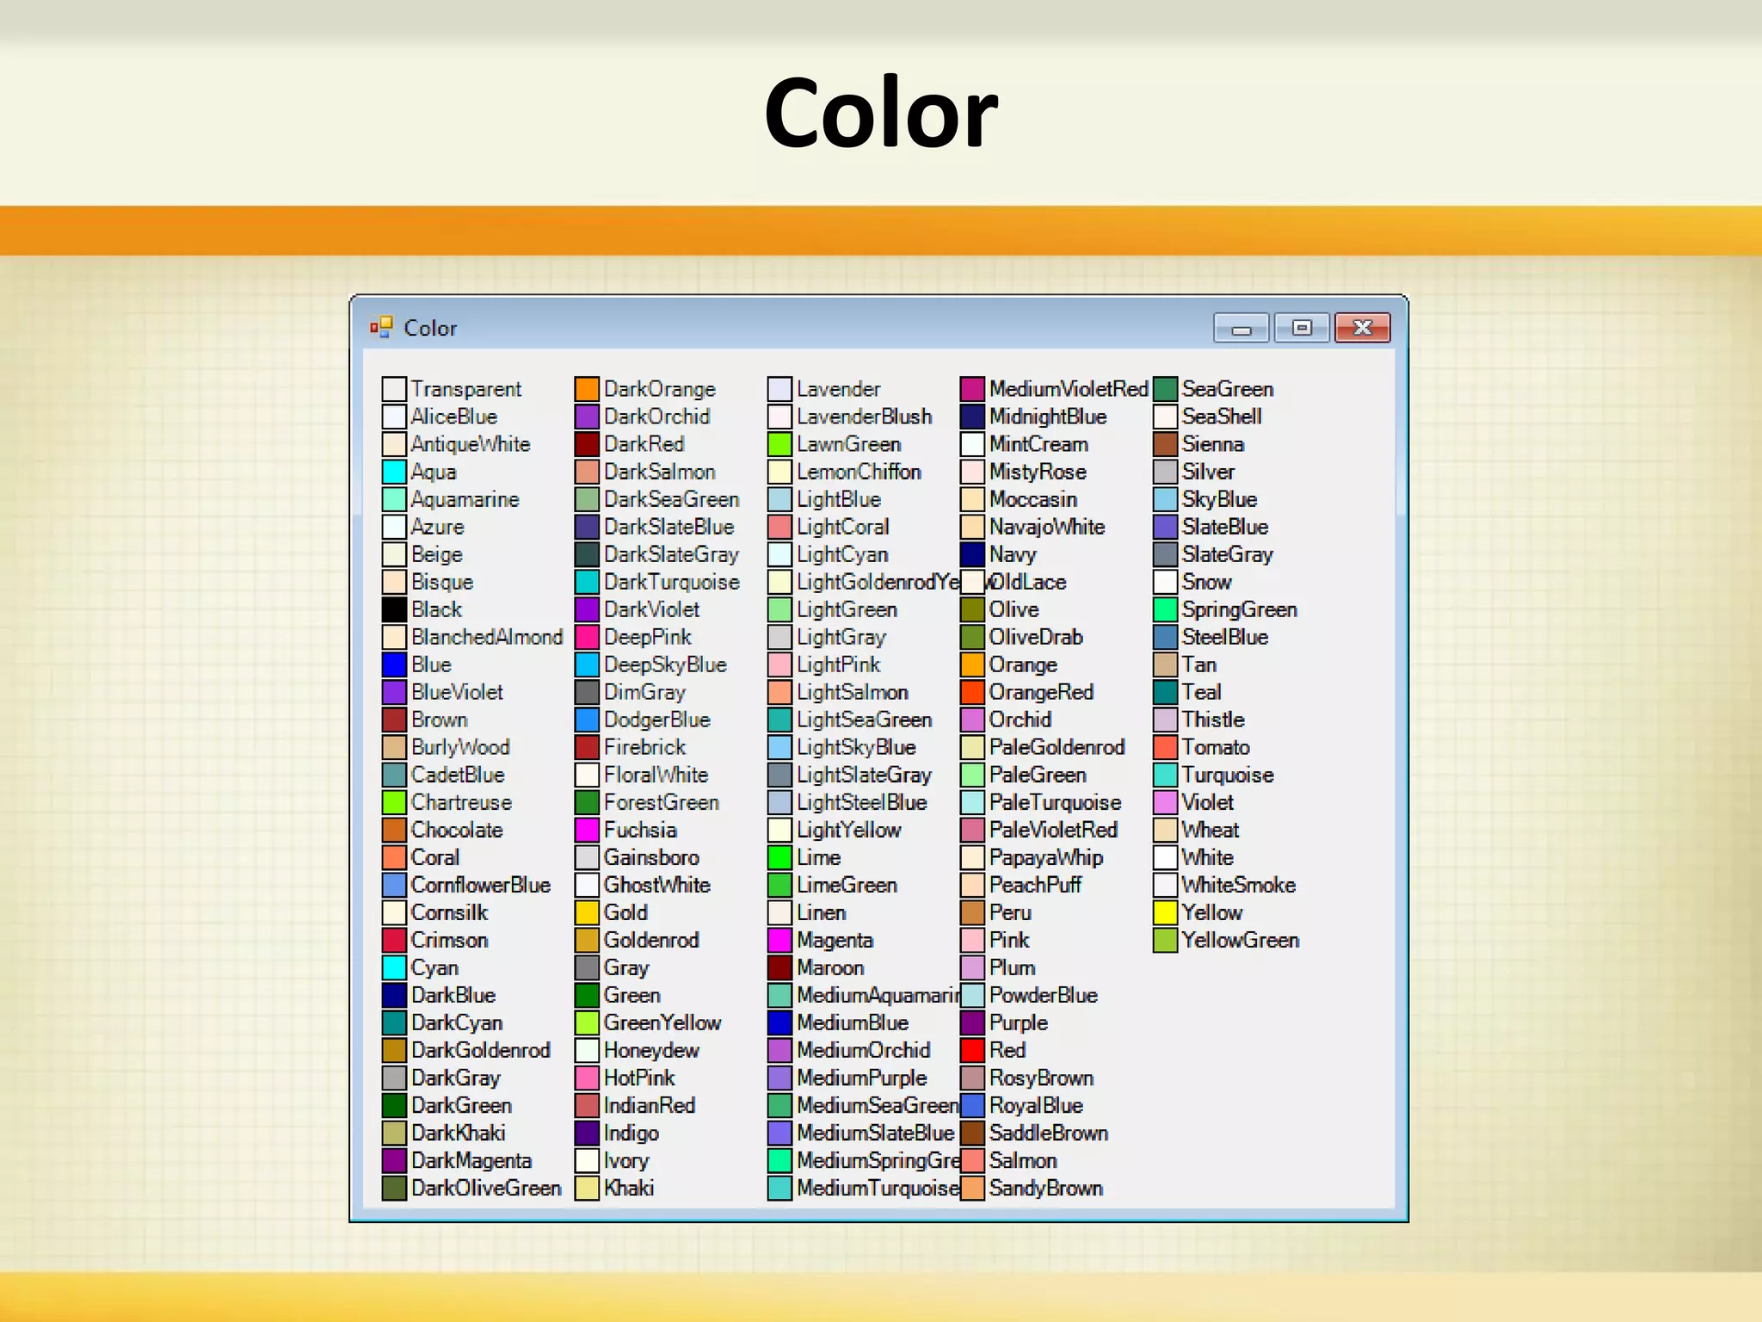Select the SandyBrown color swatch
Screen dimensions: 1762x1322
pos(972,1189)
